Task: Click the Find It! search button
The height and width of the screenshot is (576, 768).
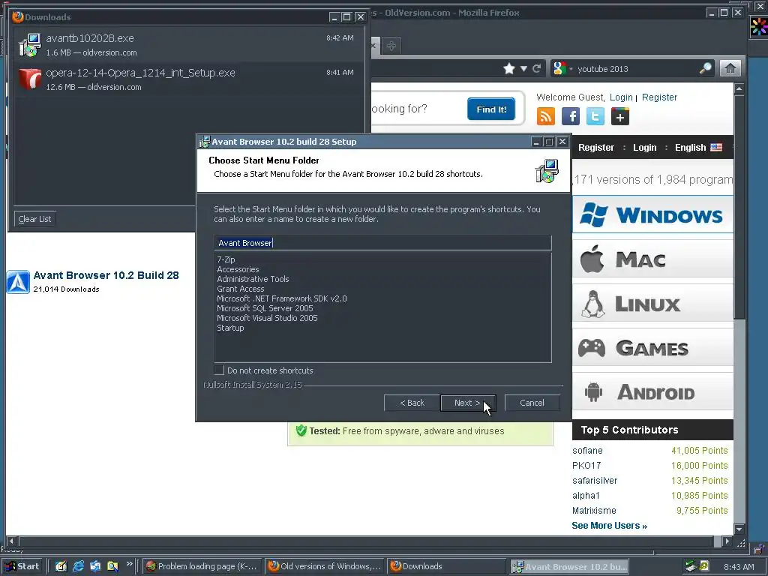Action: point(491,109)
